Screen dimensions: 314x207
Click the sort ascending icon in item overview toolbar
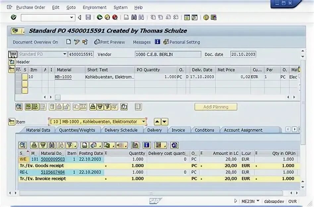coord(93,107)
